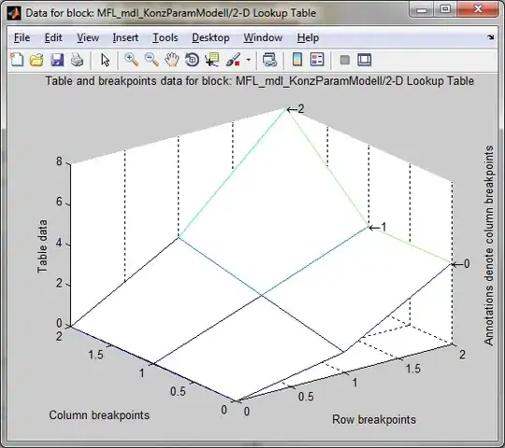Open the View menu
The width and height of the screenshot is (505, 448).
[x=88, y=37]
